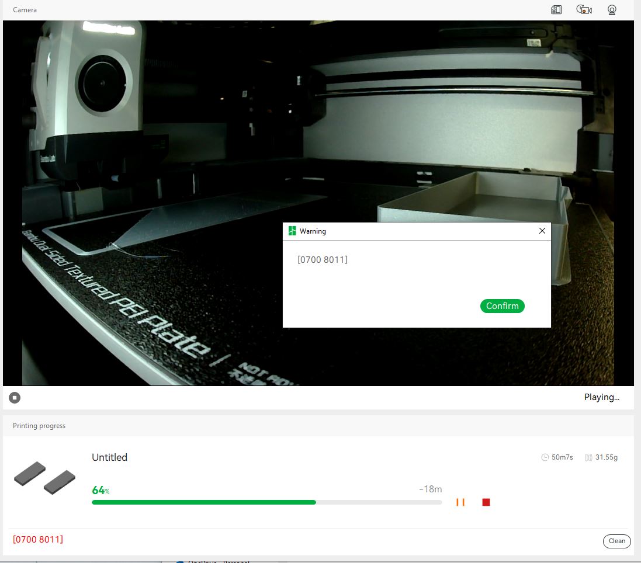Click Clean to clear the error message
Image resolution: width=641 pixels, height=563 pixels.
(x=616, y=541)
